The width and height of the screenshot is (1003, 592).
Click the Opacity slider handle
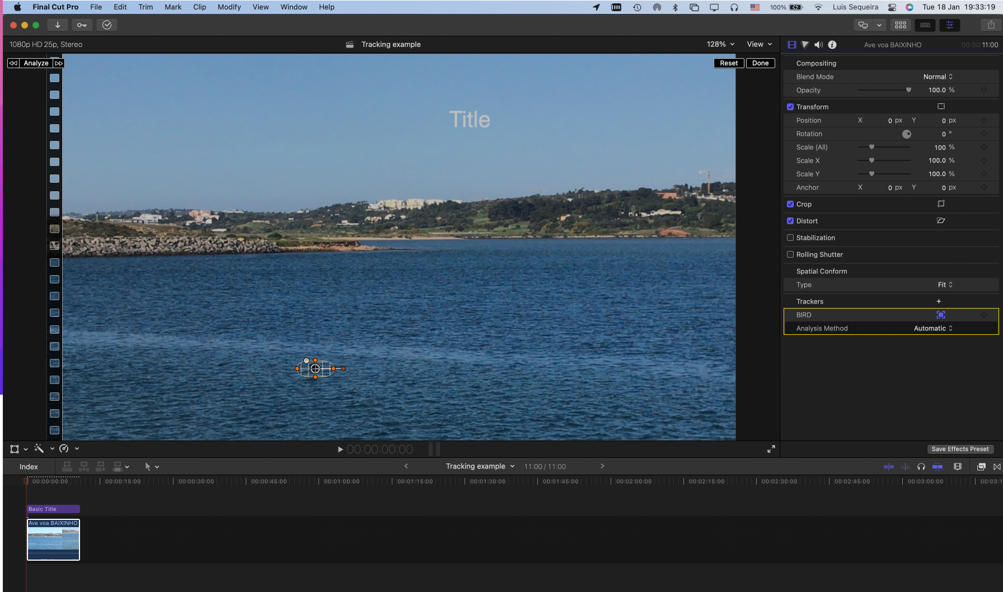tap(908, 90)
